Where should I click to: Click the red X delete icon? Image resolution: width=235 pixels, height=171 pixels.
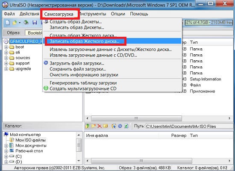tap(100, 126)
